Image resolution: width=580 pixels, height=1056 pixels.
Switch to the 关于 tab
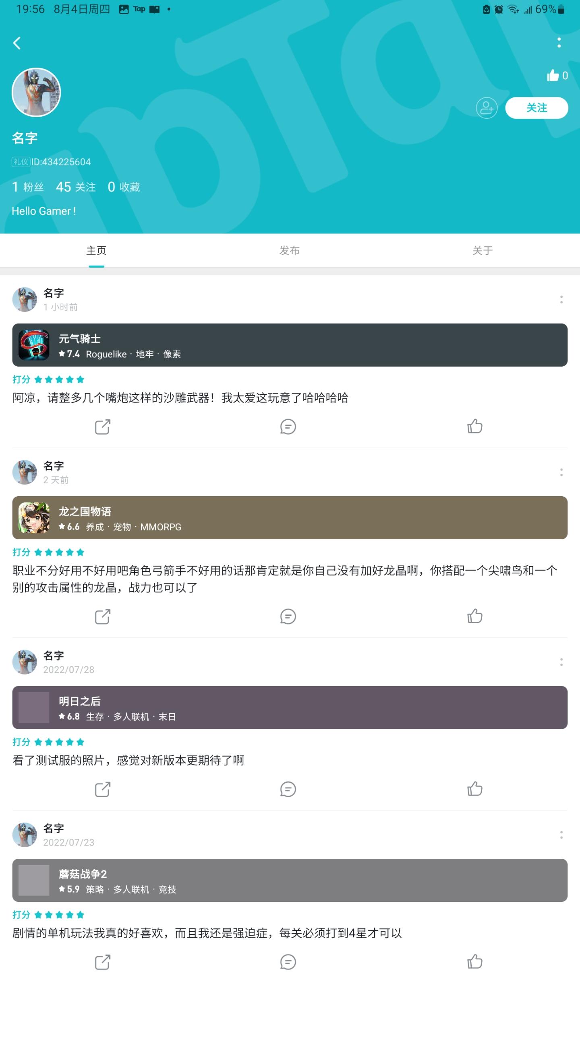(483, 250)
